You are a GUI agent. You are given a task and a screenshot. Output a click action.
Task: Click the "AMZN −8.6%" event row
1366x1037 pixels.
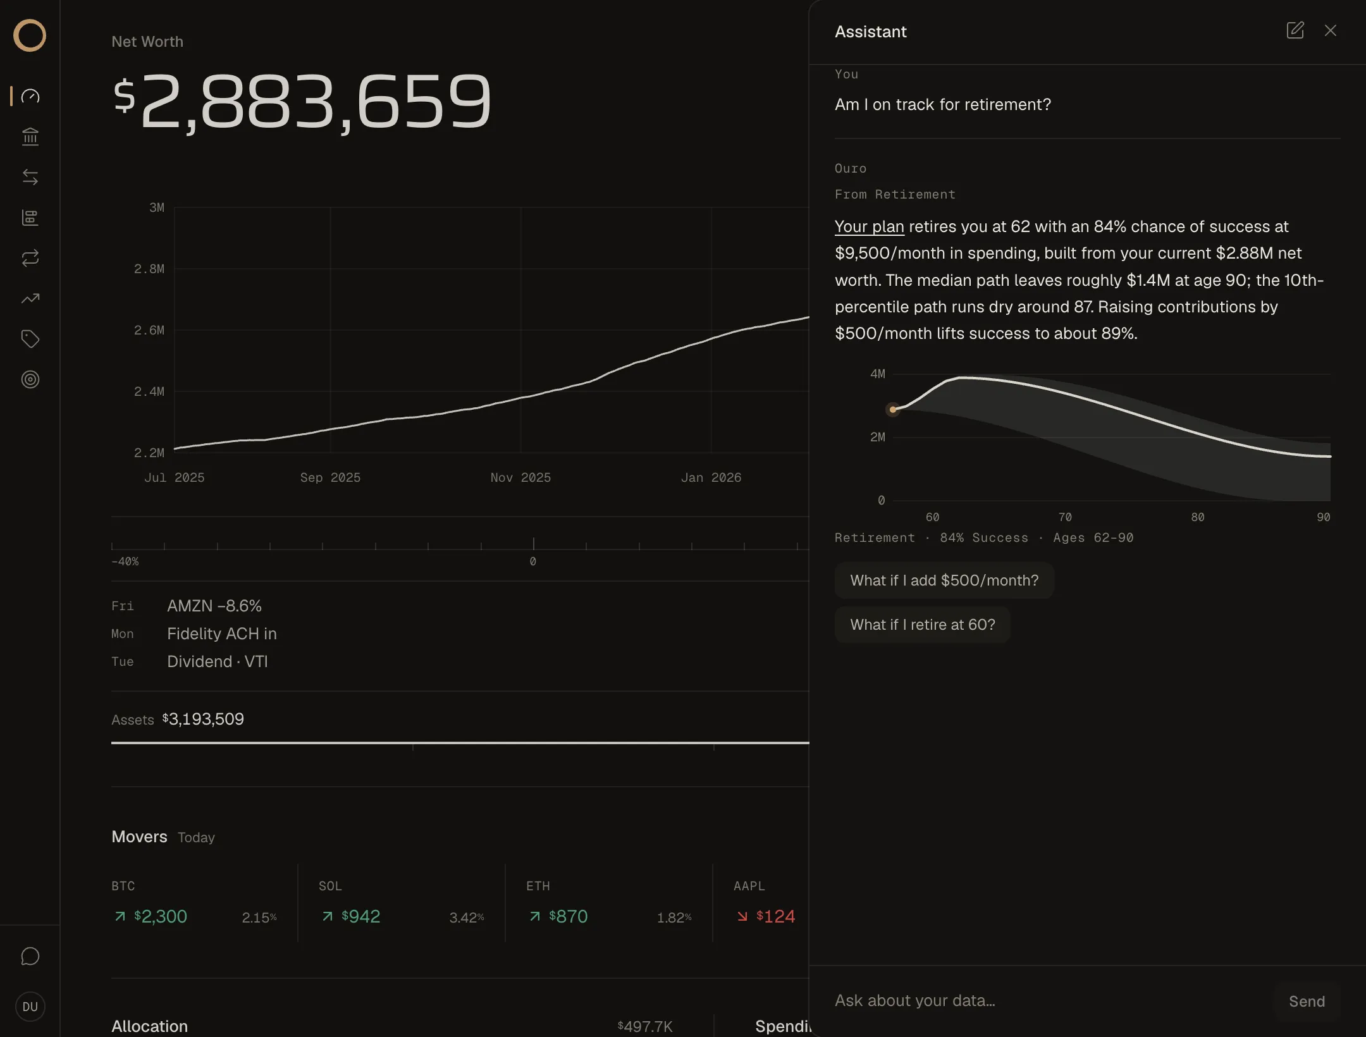[214, 606]
